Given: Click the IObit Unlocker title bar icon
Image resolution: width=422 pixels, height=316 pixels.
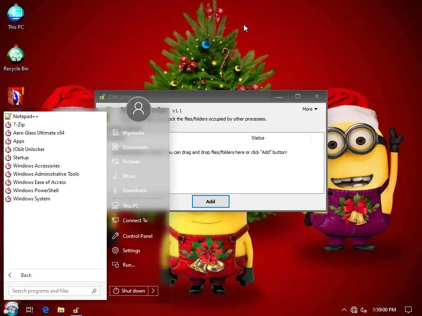Looking at the screenshot, I should pos(102,97).
